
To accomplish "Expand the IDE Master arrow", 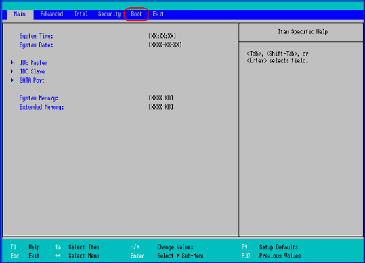I will [12, 62].
